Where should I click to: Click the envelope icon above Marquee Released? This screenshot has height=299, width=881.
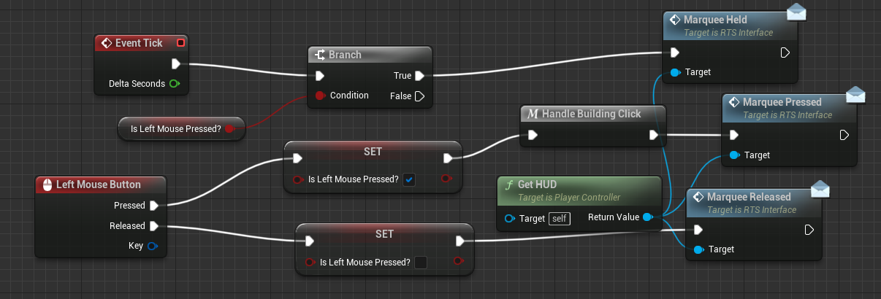pos(821,189)
